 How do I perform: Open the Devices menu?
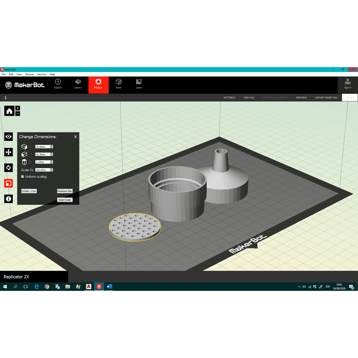(29, 74)
